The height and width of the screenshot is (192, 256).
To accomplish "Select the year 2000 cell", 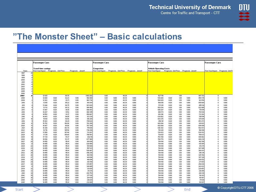I will [x=23, y=80].
